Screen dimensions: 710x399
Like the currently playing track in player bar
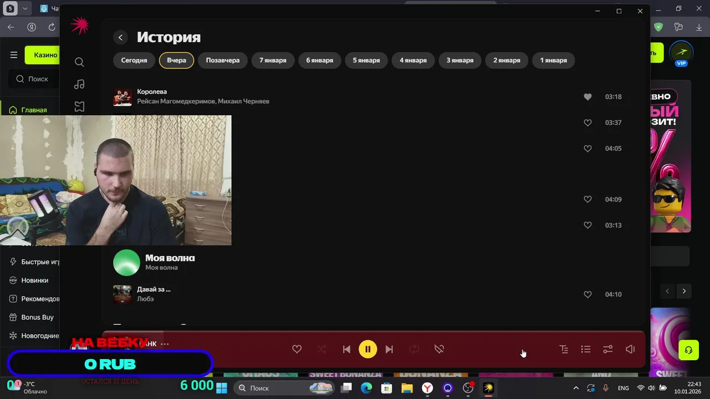(297, 349)
